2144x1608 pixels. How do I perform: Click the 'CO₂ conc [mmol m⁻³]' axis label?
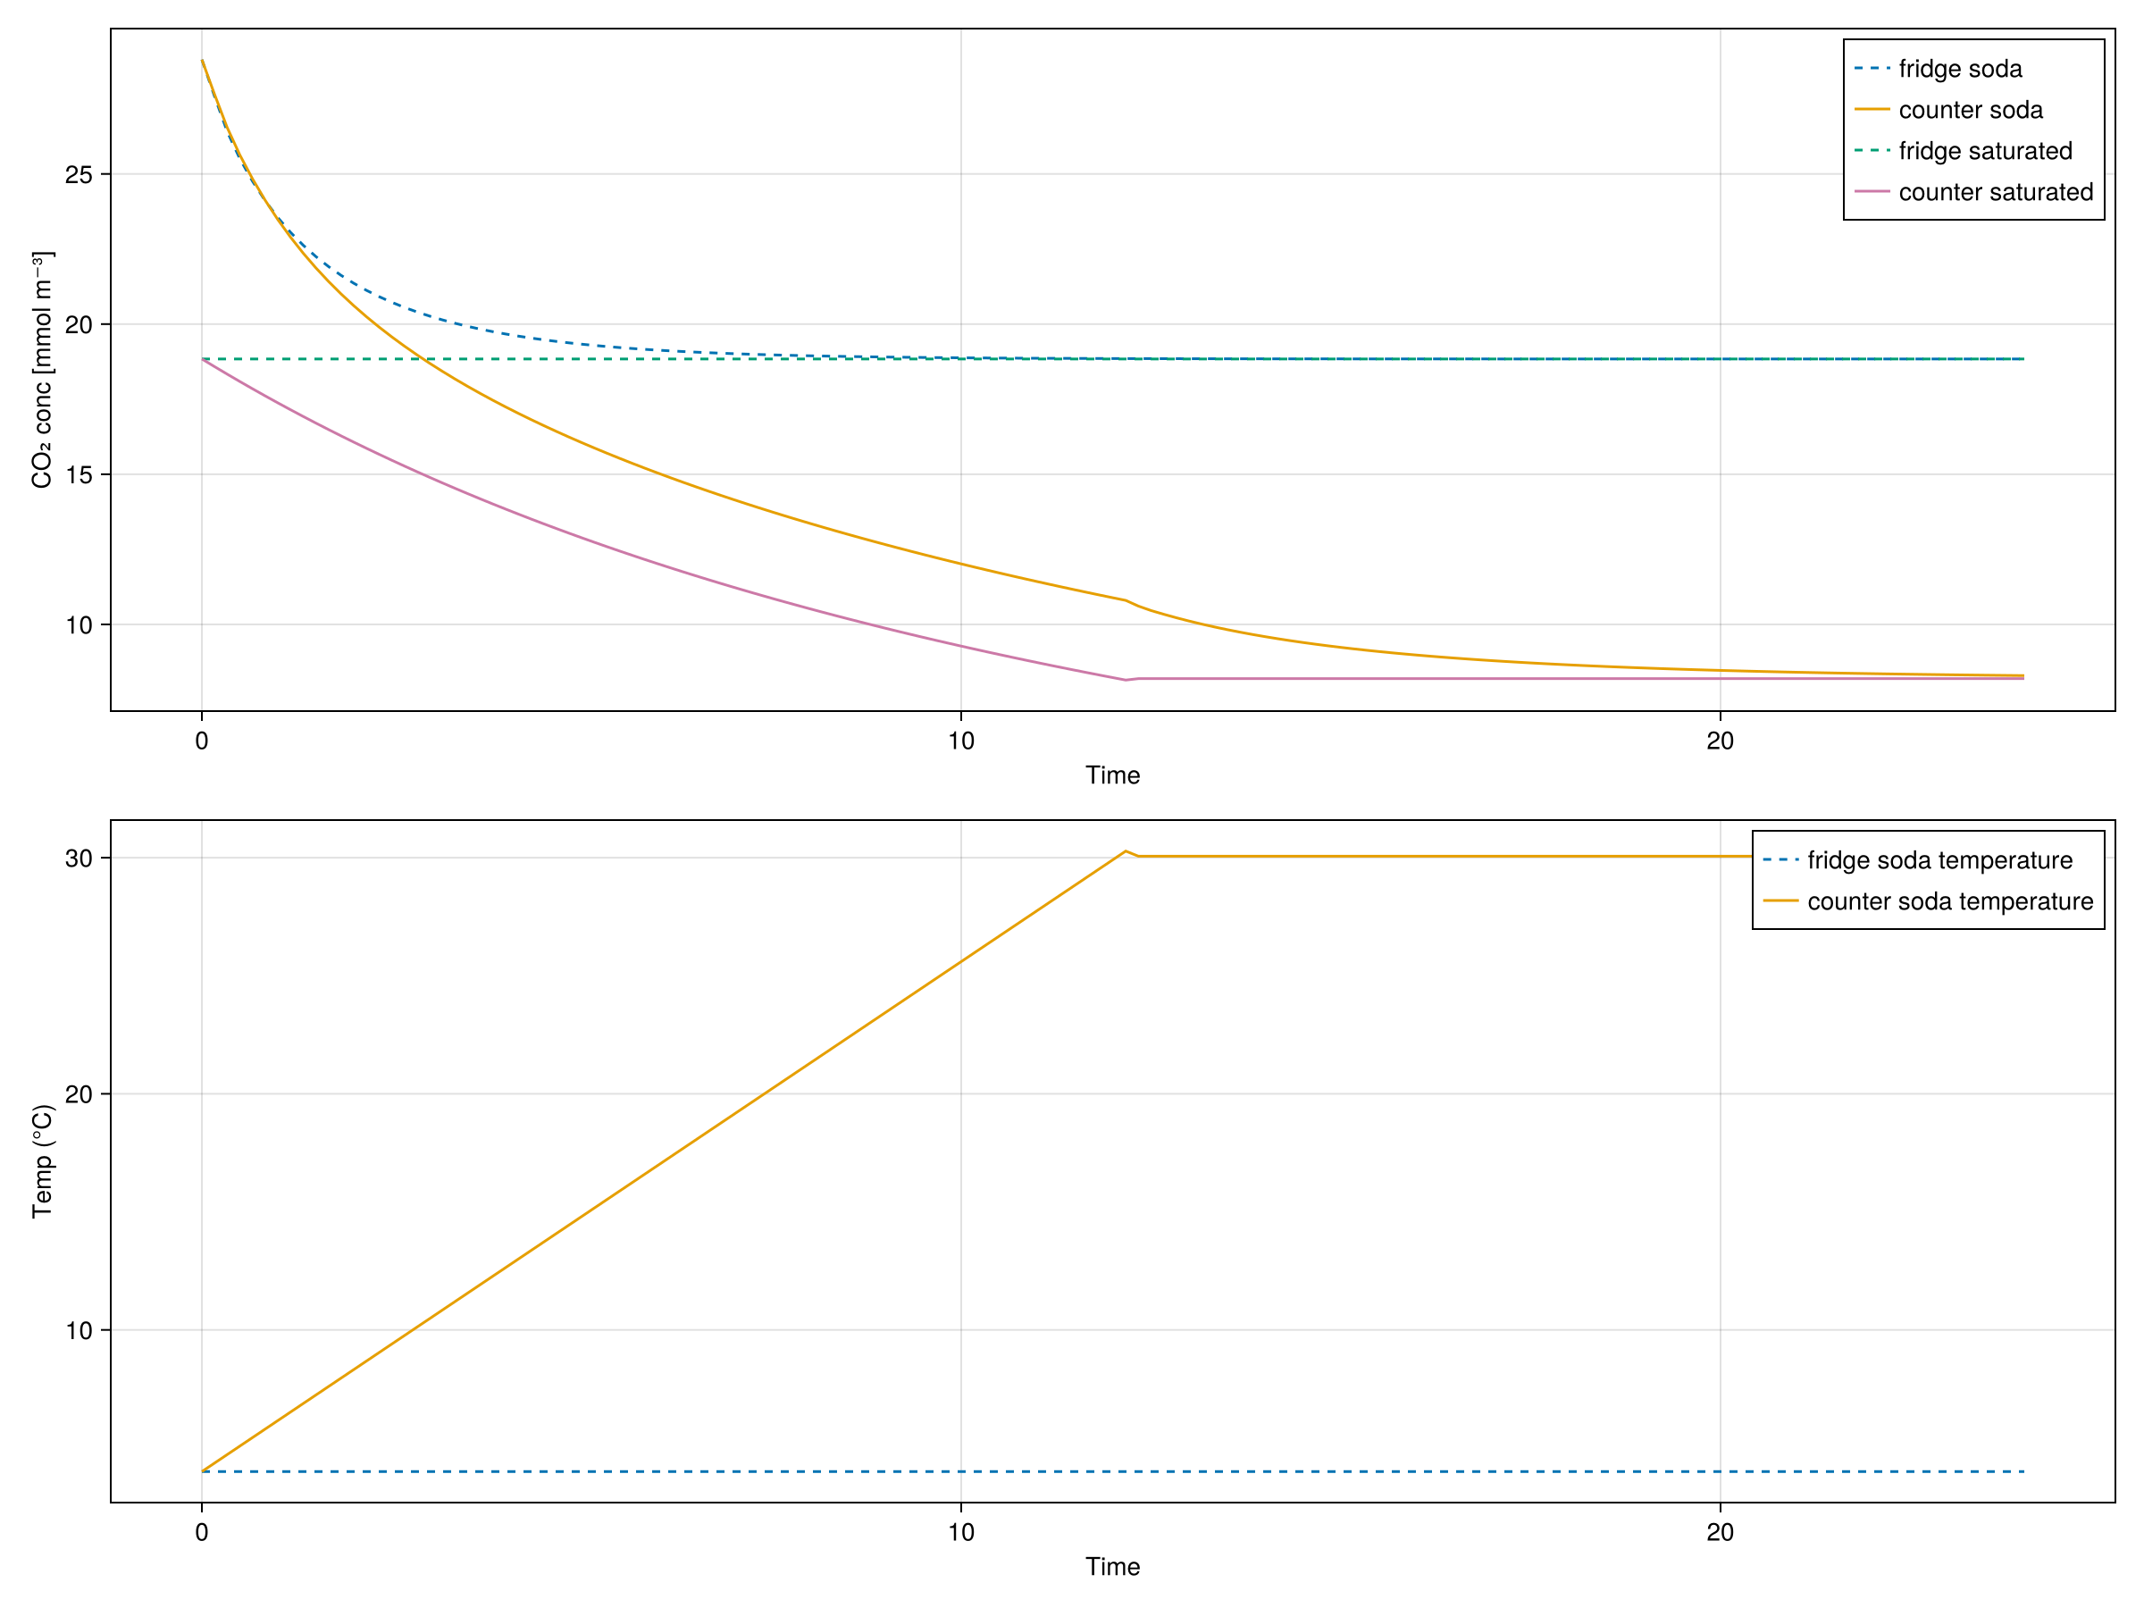43,369
